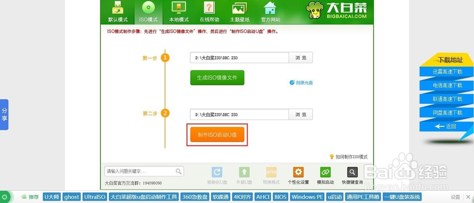Click 大白菜官方交流群 number text
Screen dimensions: 474x203
133,183
